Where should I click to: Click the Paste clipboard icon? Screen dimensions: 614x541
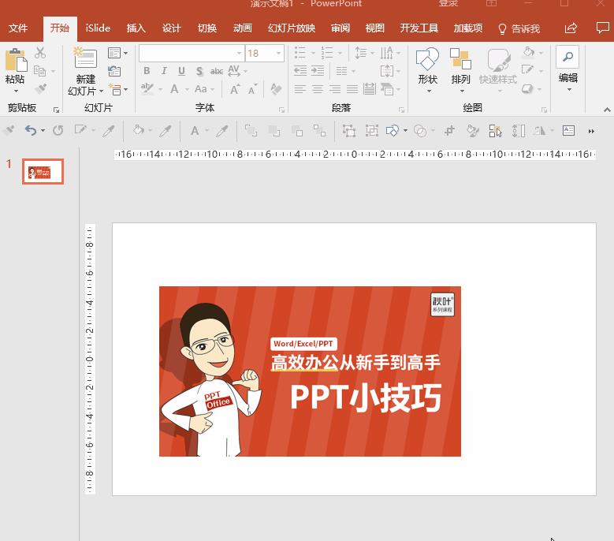pyautogui.click(x=15, y=60)
